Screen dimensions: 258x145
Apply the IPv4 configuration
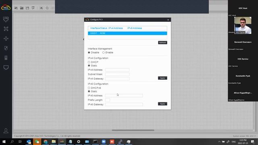point(162,78)
